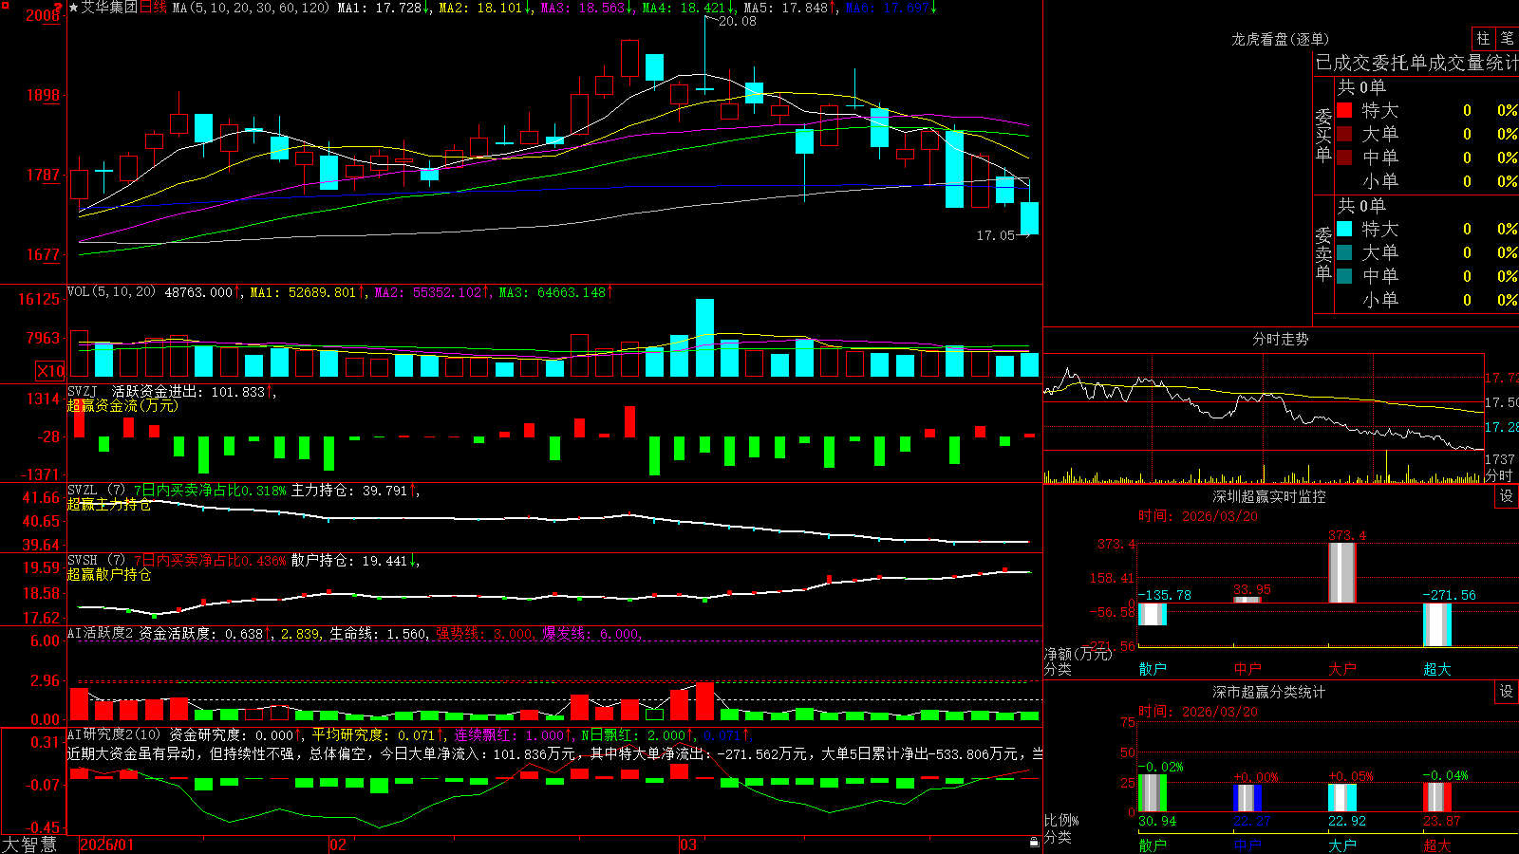Viewport: 1519px width, 854px height.
Task: Click the 20.08 high price label
Action: tap(737, 21)
